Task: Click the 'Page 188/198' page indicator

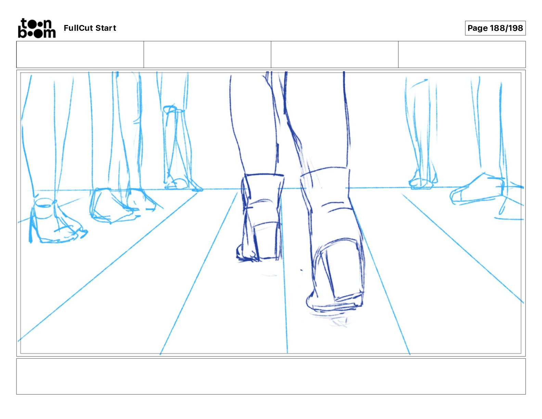Action: point(495,28)
